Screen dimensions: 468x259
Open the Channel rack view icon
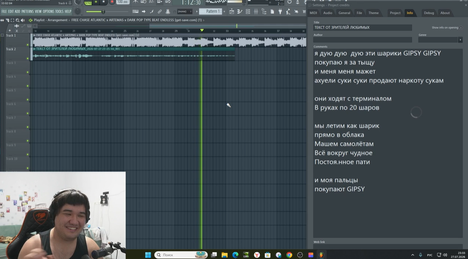[x=248, y=12]
